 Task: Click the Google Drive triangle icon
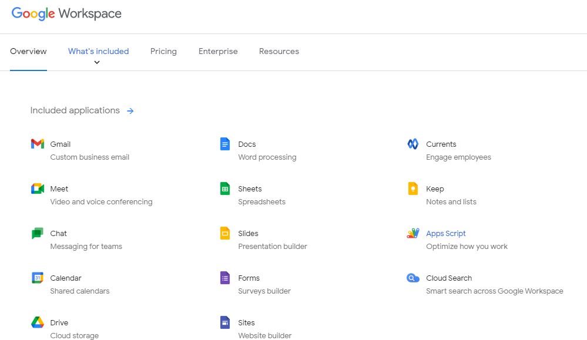[x=38, y=322]
